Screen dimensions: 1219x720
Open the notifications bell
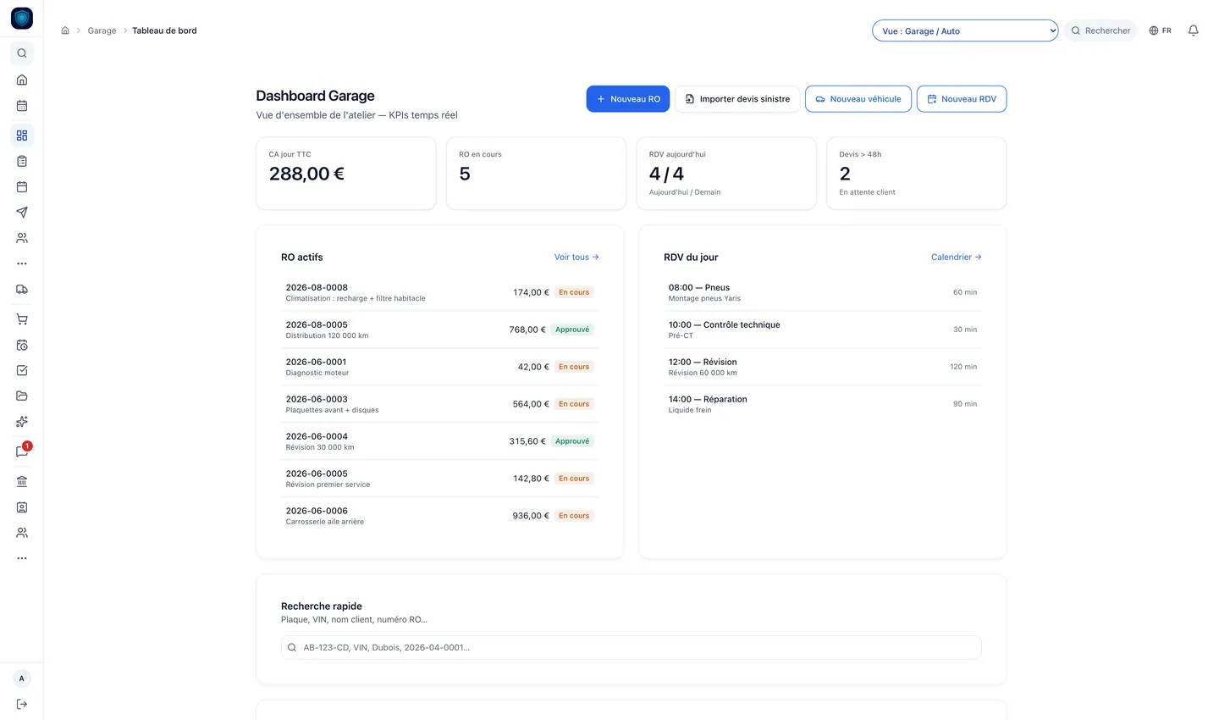pos(1193,30)
